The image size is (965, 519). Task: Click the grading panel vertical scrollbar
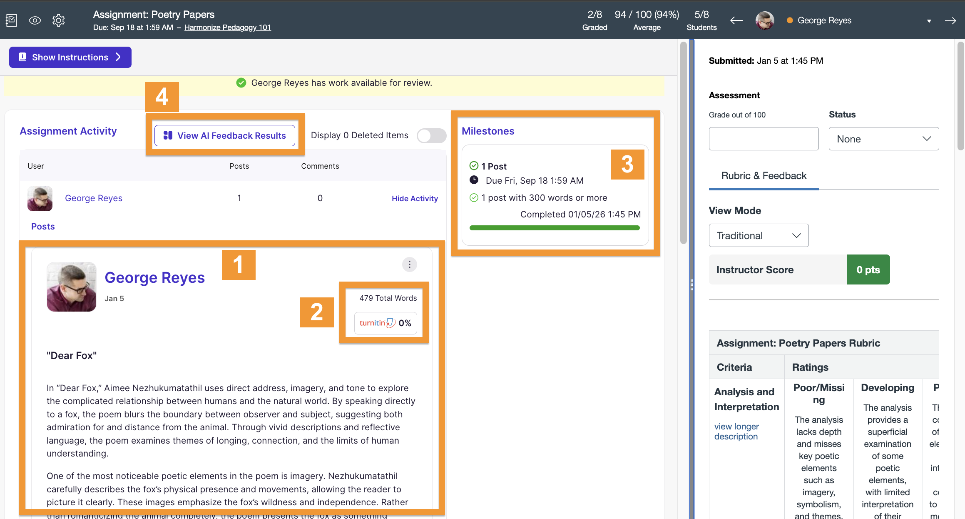click(960, 96)
